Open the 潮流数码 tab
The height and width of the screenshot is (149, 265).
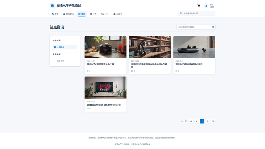pos(68,14)
